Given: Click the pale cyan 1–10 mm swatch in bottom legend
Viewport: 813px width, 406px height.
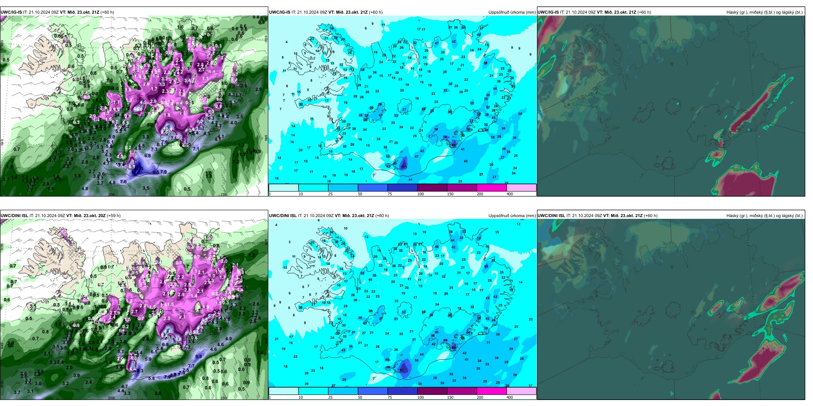Looking at the screenshot, I should coord(284,391).
